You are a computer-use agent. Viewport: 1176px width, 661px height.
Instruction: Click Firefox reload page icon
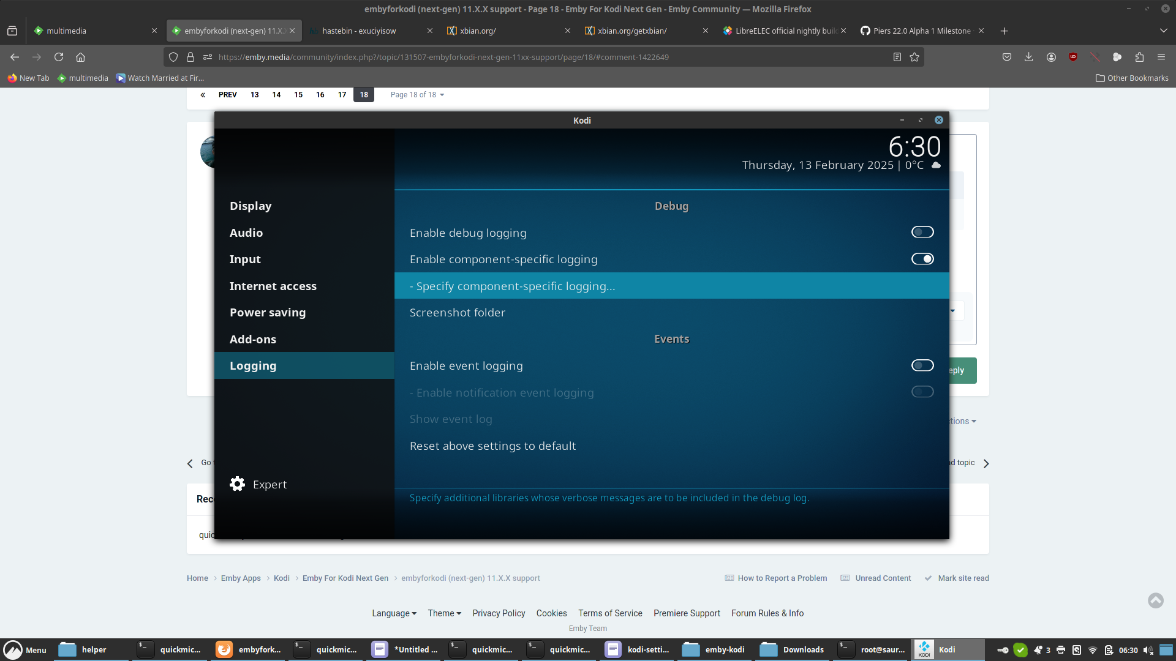(59, 57)
